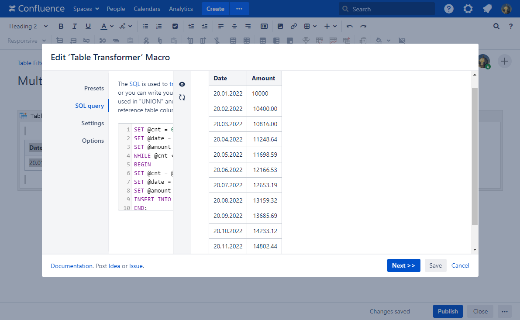Open page options ellipsis beside Close
Viewport: 520px width, 320px height.
504,311
